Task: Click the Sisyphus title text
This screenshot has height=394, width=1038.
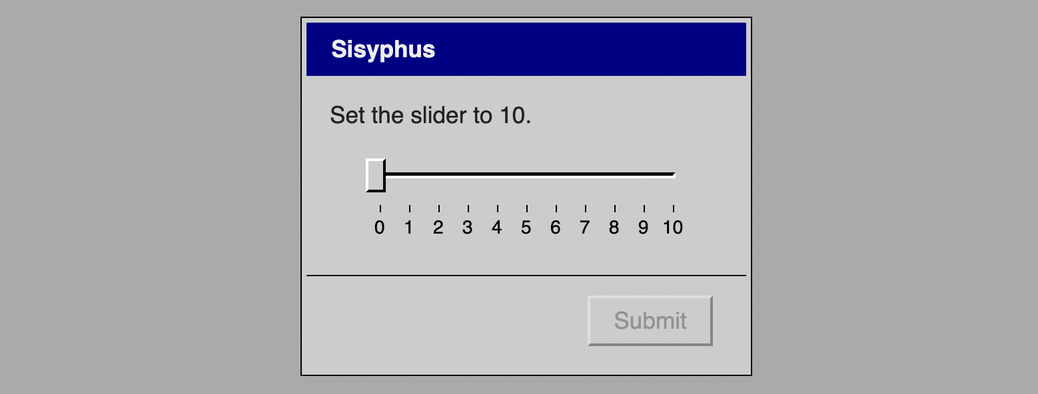Action: (383, 49)
